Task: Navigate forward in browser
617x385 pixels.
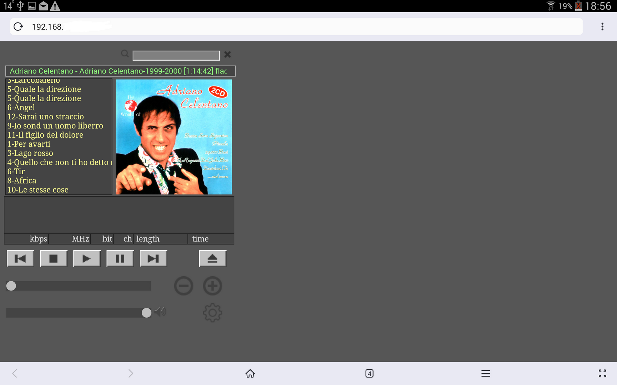Action: pyautogui.click(x=131, y=373)
